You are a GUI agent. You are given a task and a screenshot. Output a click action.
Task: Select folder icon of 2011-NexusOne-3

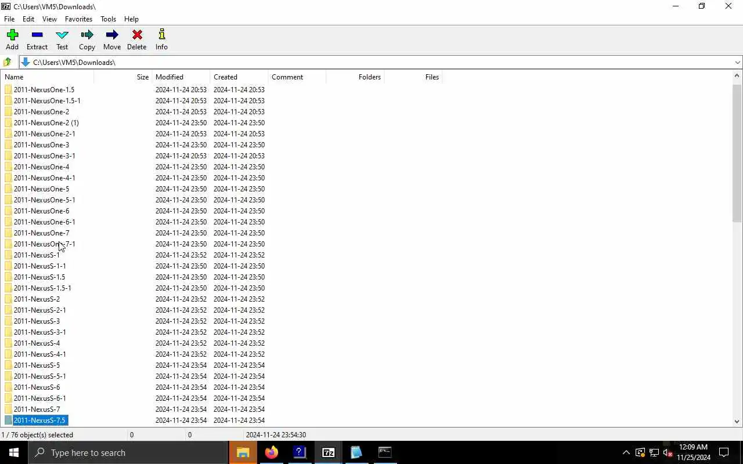tap(8, 145)
